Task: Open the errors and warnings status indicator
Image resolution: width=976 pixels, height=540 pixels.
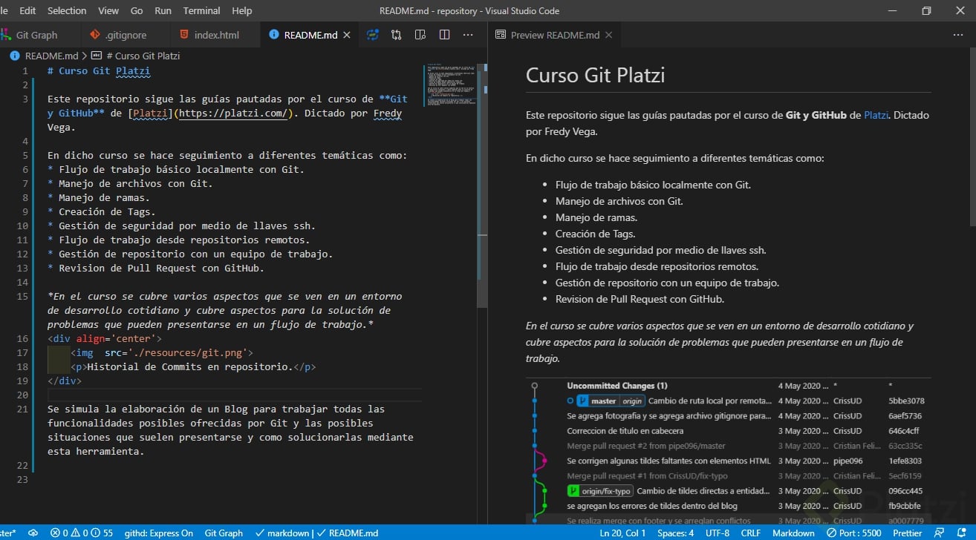Action: click(82, 533)
